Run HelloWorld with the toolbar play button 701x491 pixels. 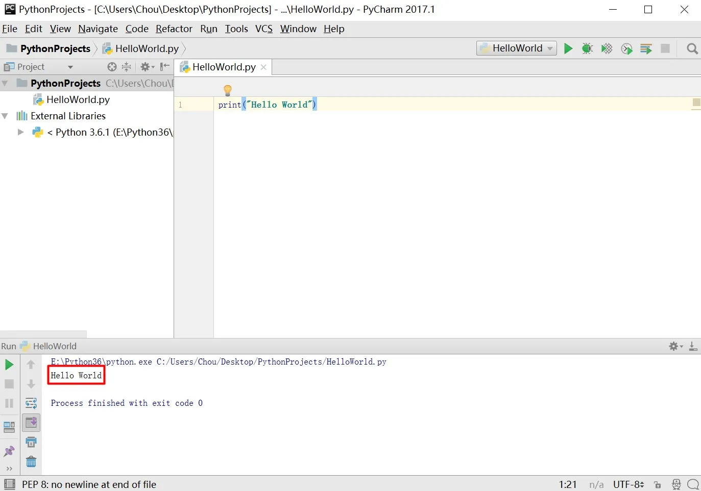(568, 48)
